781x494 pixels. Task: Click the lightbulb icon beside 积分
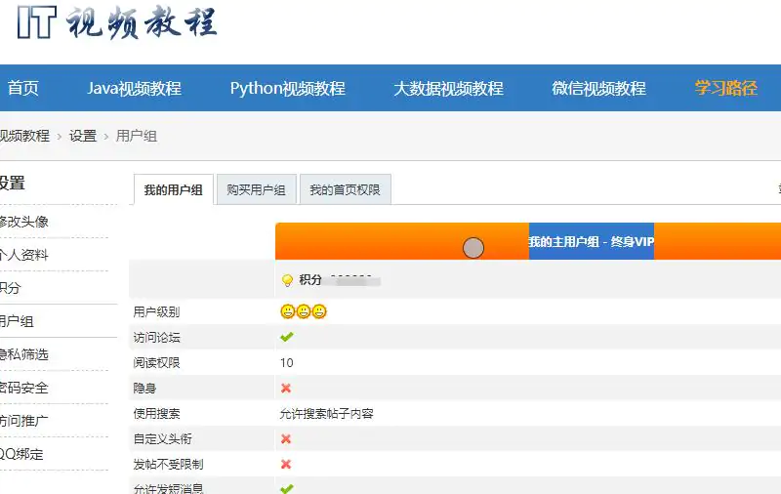pos(287,280)
